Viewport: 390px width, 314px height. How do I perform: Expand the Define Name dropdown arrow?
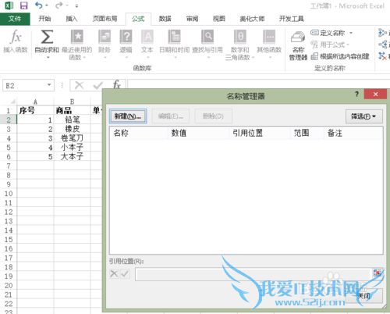(x=351, y=33)
